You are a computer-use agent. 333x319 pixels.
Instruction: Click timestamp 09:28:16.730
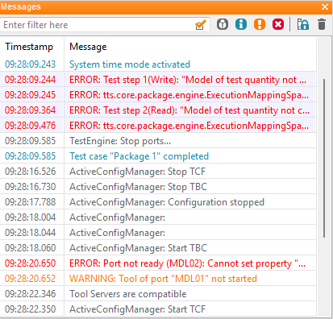(x=30, y=187)
